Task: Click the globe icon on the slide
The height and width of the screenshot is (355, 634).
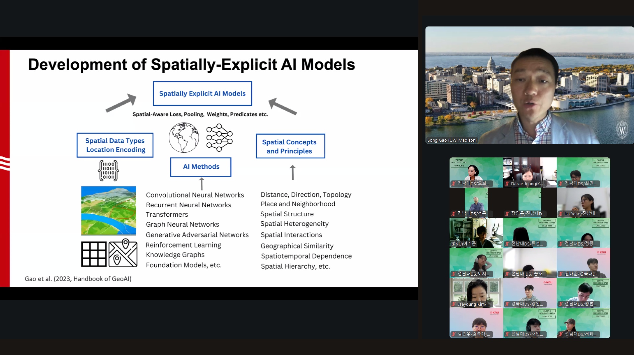Action: [x=184, y=138]
